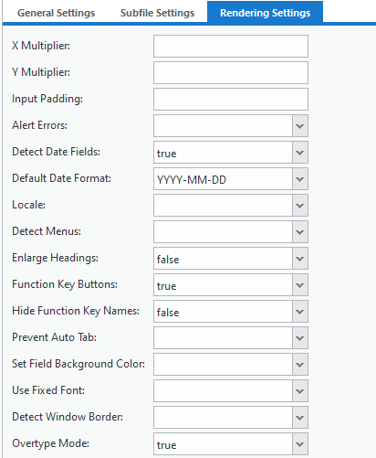Focus the Y Multiplier text box
This screenshot has width=376, height=458.
[231, 73]
